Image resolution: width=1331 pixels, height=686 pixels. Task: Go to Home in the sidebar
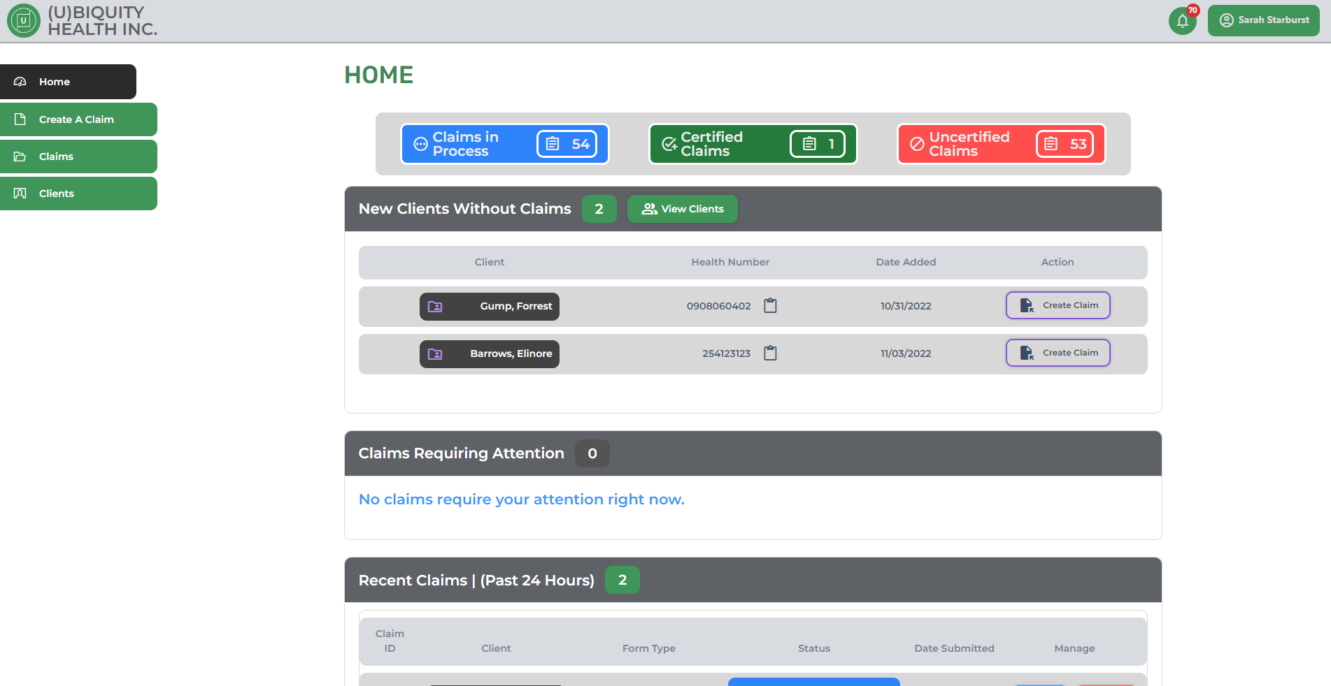click(x=68, y=82)
